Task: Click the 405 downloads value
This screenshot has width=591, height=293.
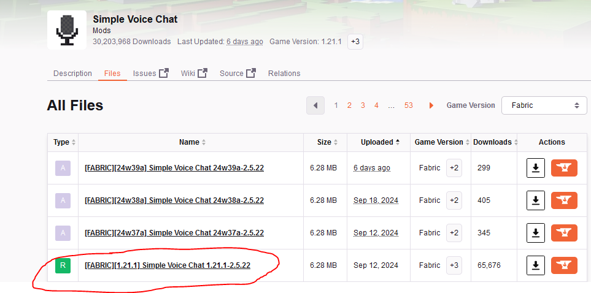Action: click(x=484, y=200)
